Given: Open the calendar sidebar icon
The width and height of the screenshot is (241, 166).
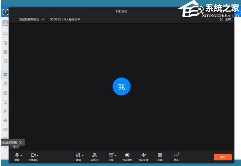Looking at the screenshot, I should pos(5,93).
